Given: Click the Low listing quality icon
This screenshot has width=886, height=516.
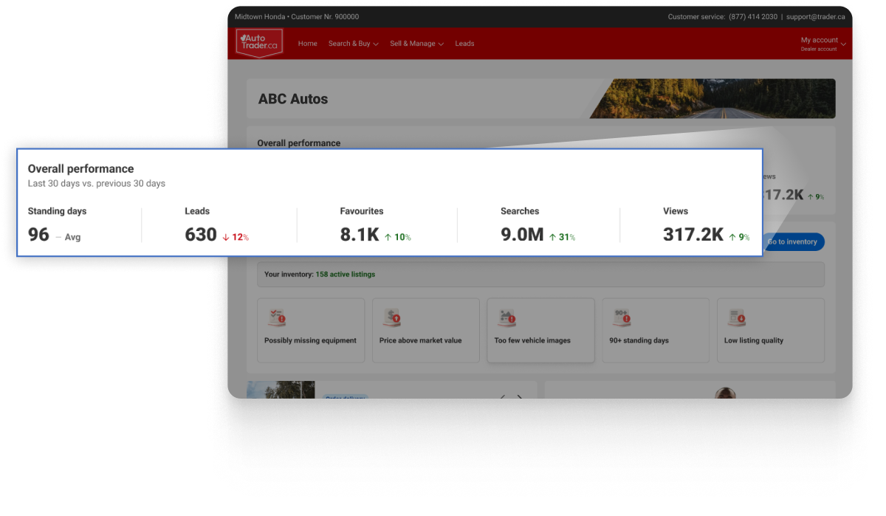Looking at the screenshot, I should coord(736,318).
